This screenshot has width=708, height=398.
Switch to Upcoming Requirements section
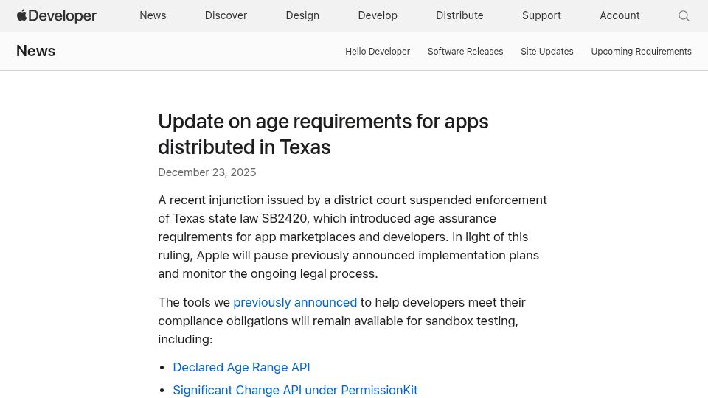coord(641,52)
